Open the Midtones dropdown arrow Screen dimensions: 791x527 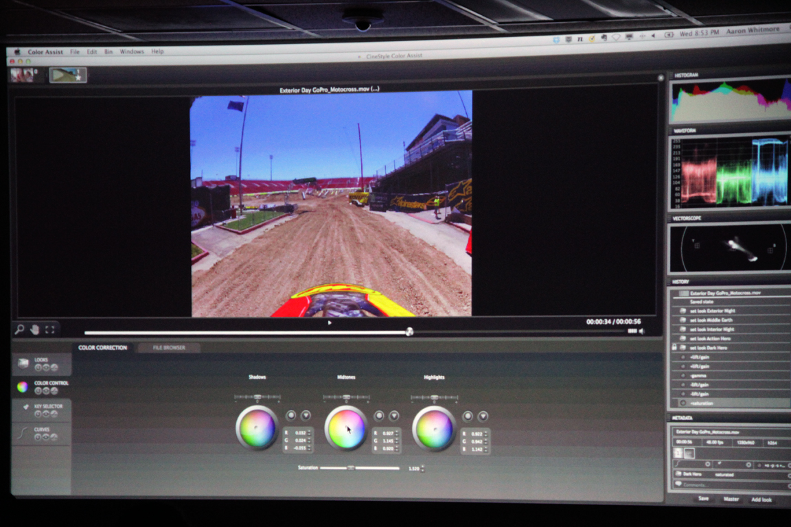(394, 416)
